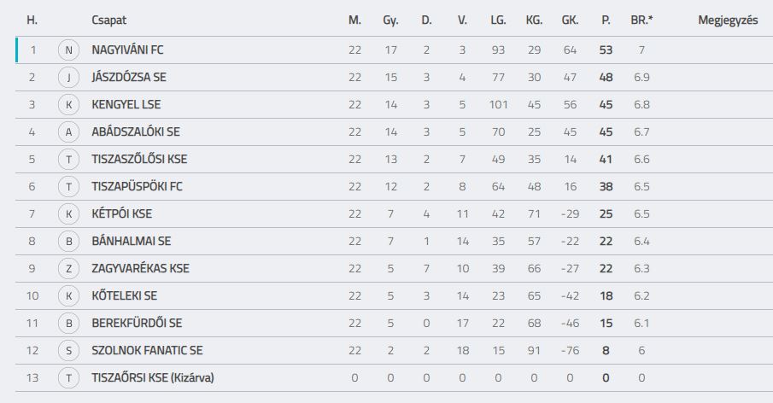Click the 53 points value for Nagyiváni FC

click(606, 50)
